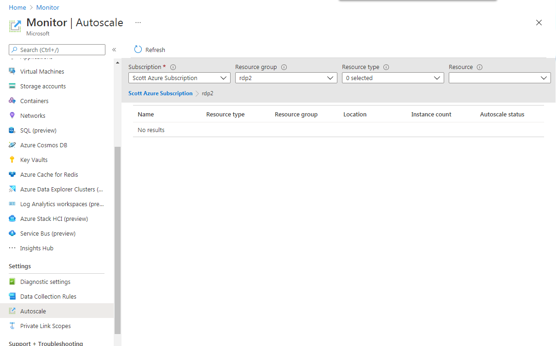556x346 pixels.
Task: Click the Azure Stack HCI icon
Action: [12, 219]
